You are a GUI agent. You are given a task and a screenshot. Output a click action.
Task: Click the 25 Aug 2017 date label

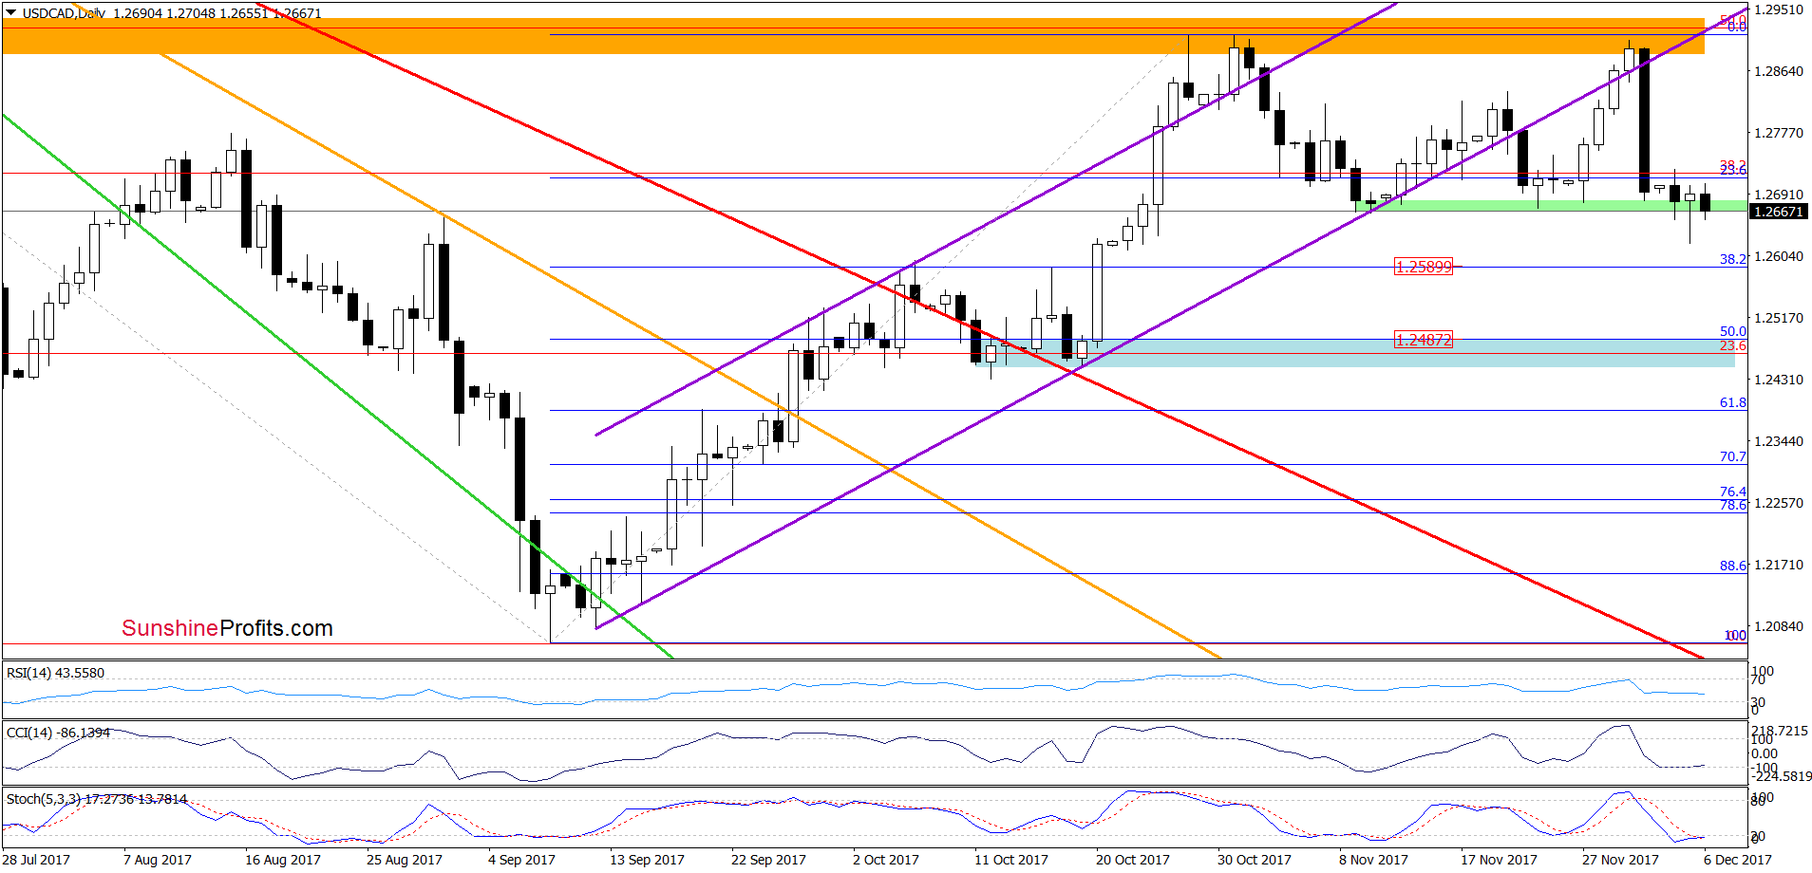pyautogui.click(x=405, y=860)
